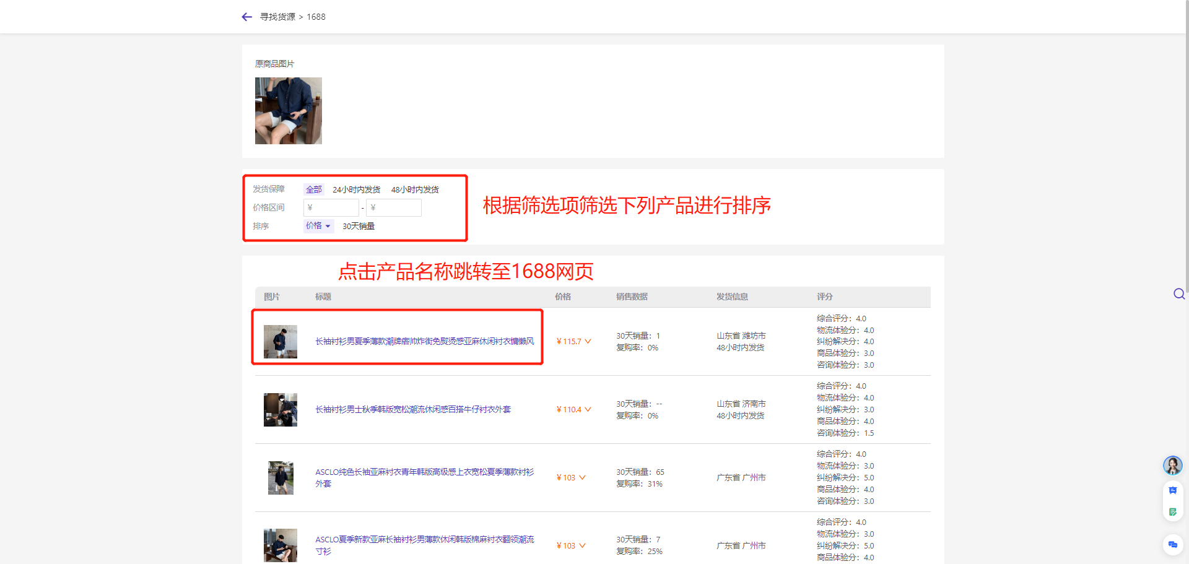Screen dimensions: 1189x564
Task: Click the green note edit icon
Action: [1172, 512]
